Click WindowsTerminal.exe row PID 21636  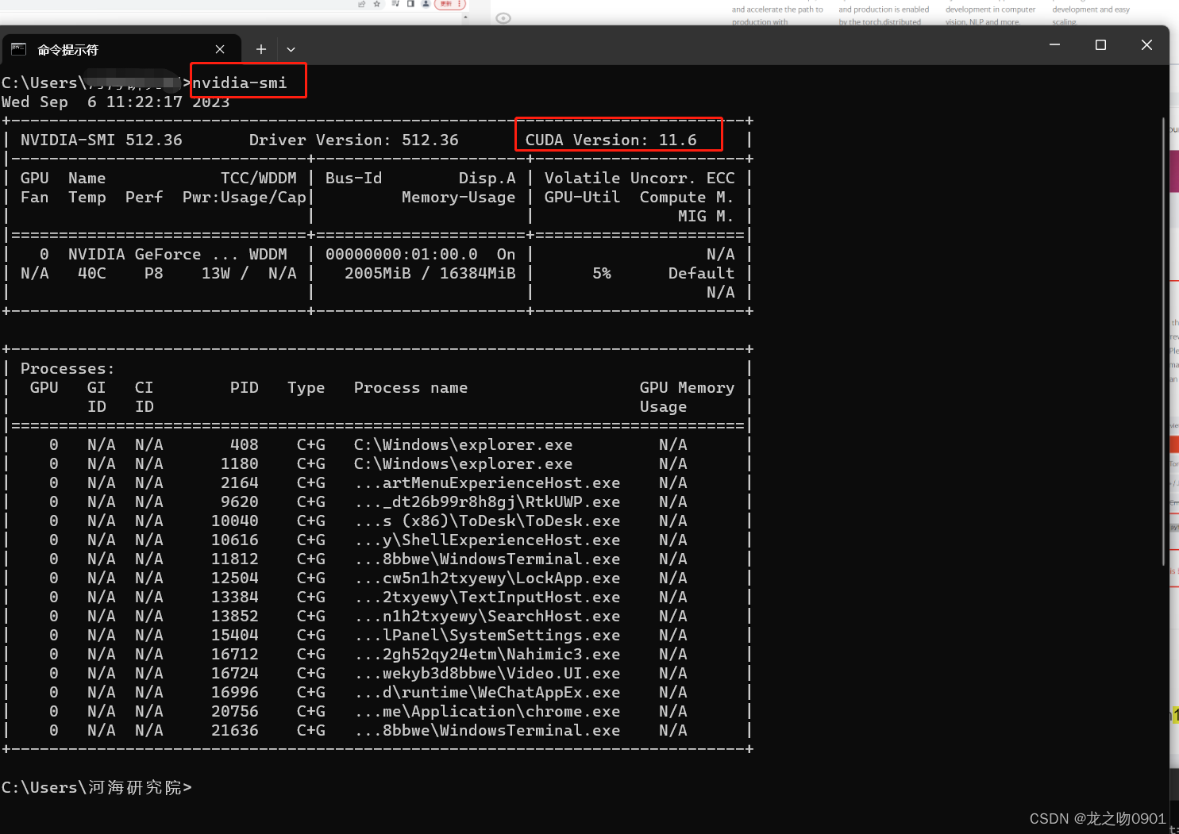(378, 730)
